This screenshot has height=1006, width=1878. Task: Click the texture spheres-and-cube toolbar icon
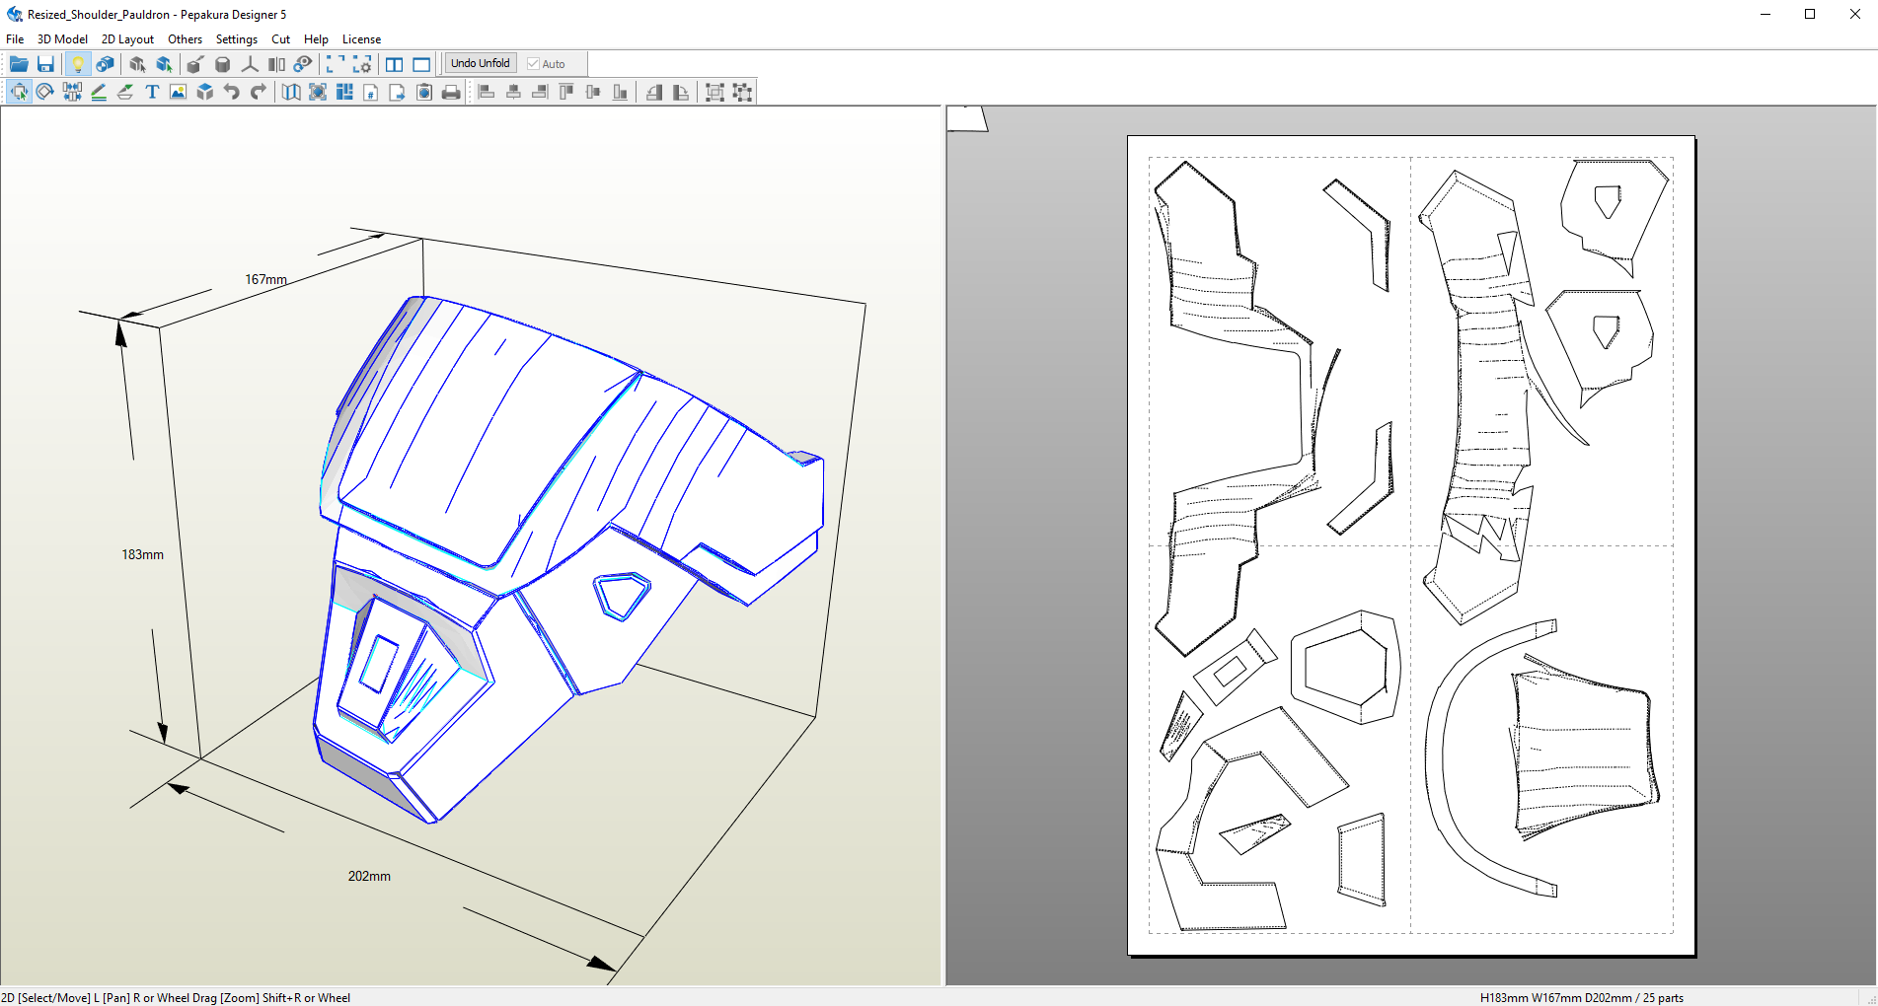point(105,64)
